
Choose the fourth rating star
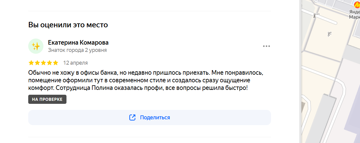[x=49, y=63]
